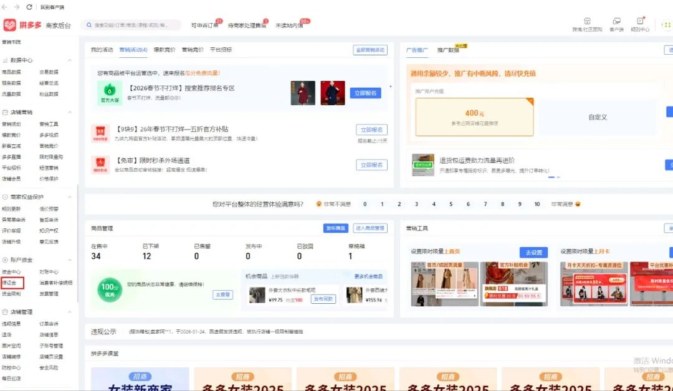Collapse the 店铺营销 sidebar section
Screen dimensions: 673x391
tap(70, 112)
